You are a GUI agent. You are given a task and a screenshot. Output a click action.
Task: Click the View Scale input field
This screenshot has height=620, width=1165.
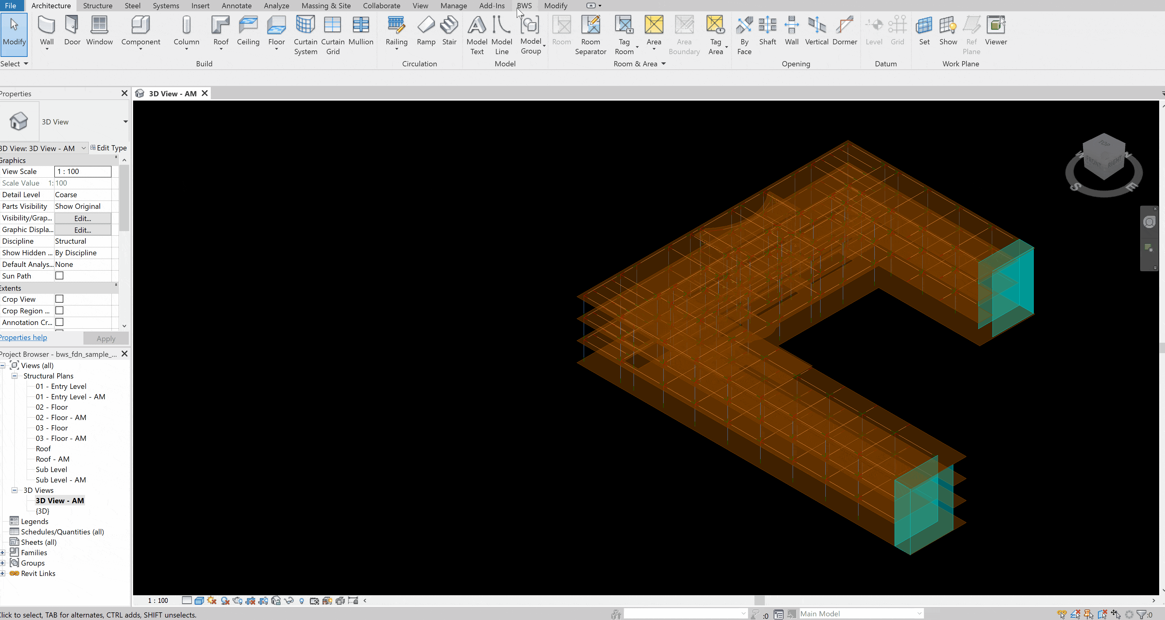[83, 171]
